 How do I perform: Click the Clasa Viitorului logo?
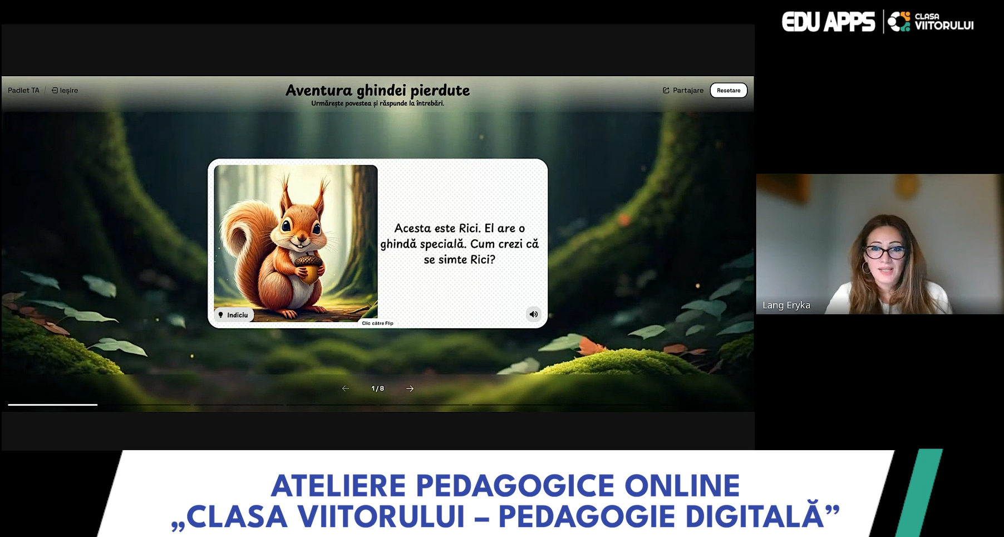(931, 22)
